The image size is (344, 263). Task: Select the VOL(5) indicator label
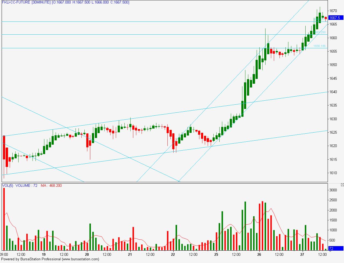(8, 185)
